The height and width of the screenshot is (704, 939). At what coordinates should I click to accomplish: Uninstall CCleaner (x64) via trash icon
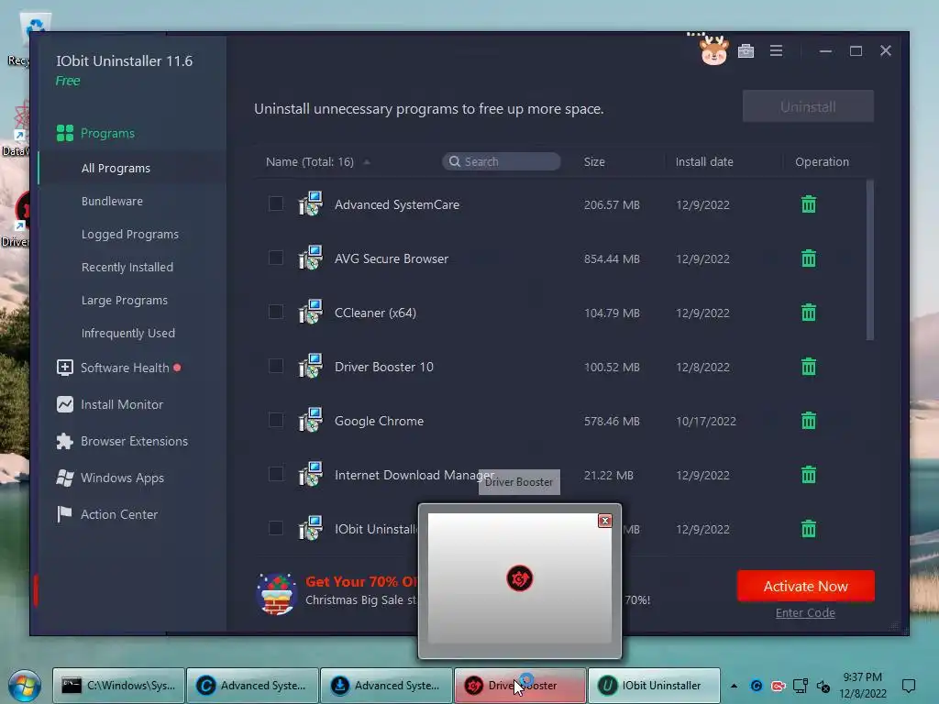[x=809, y=312]
